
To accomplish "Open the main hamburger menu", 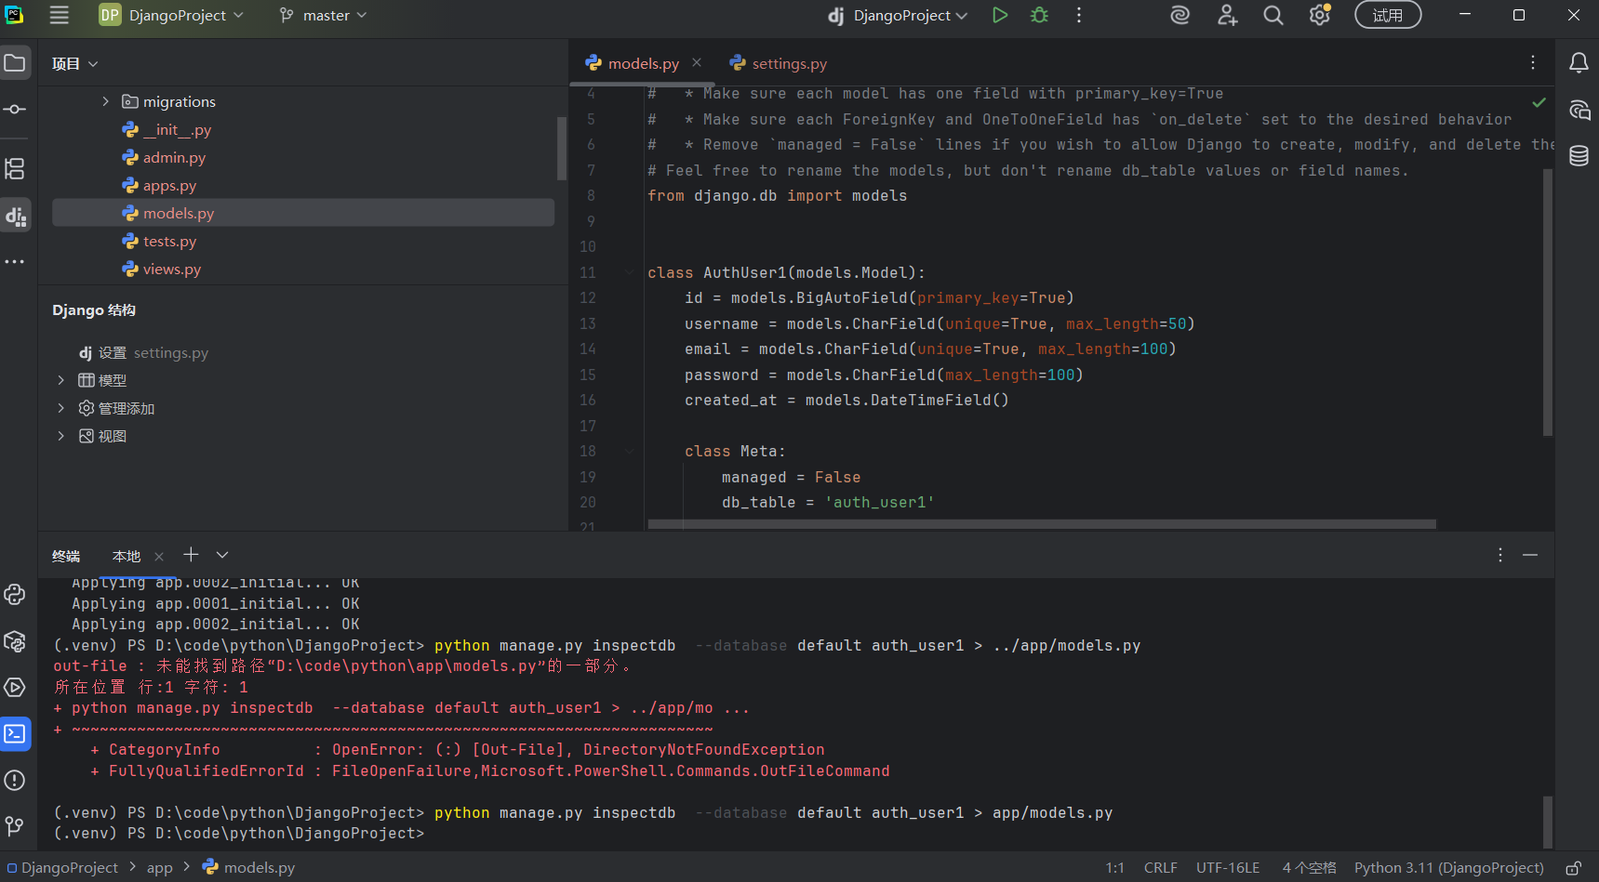I will click(60, 15).
